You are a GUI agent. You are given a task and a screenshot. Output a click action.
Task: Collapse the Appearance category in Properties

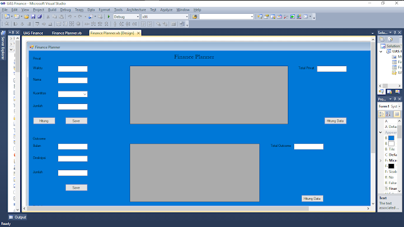tap(381, 132)
